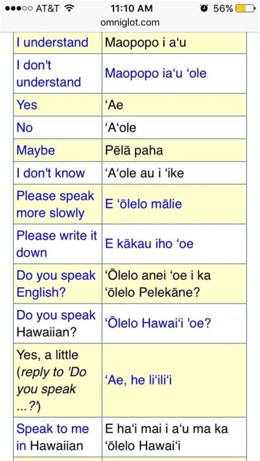The height and width of the screenshot is (461, 260).
Task: Tap the omniglot.com address bar
Action: [x=130, y=22]
